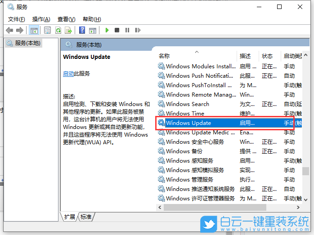
Task: Pause the service with the pause button
Action: pos(127,30)
